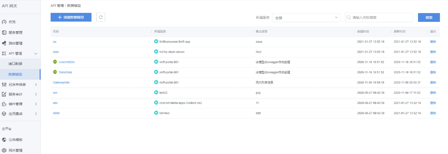Click the service icon beside test22

[156, 93]
